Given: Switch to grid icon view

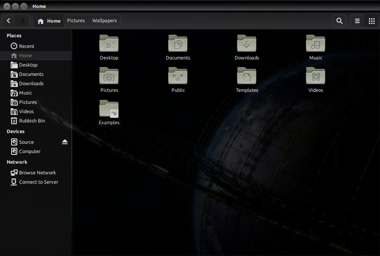Looking at the screenshot, I should [x=372, y=21].
